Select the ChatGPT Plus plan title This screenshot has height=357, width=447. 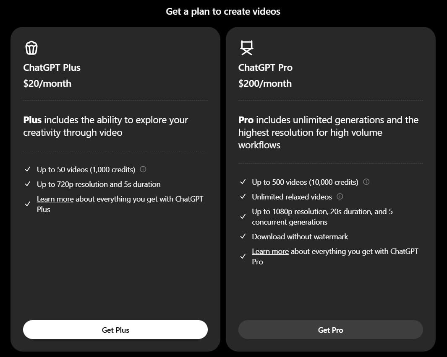(x=52, y=67)
